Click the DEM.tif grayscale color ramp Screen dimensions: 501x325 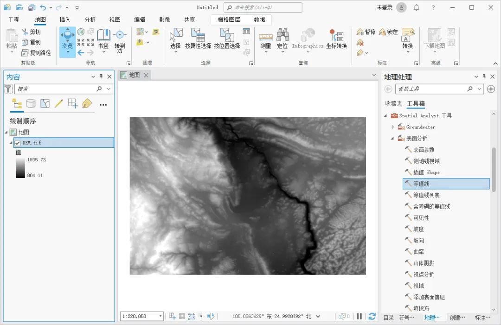[x=20, y=167]
